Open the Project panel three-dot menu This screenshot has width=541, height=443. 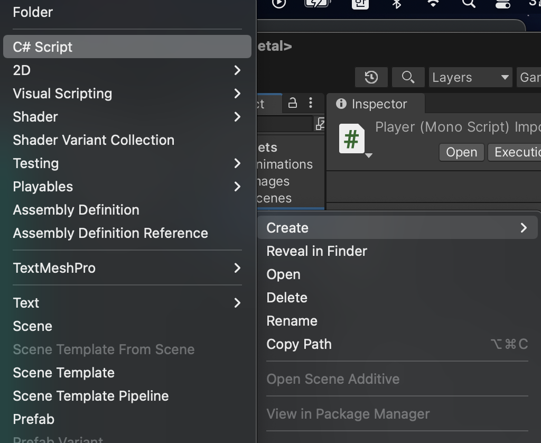pyautogui.click(x=311, y=103)
